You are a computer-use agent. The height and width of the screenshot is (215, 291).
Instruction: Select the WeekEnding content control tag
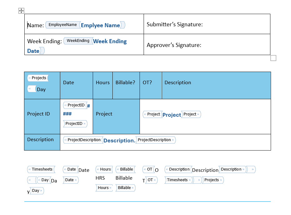coord(78,41)
